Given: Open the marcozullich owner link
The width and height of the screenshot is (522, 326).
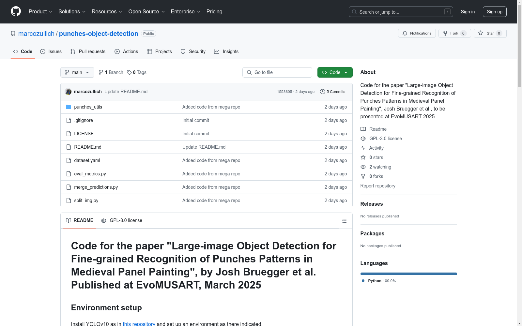Looking at the screenshot, I should [x=36, y=34].
